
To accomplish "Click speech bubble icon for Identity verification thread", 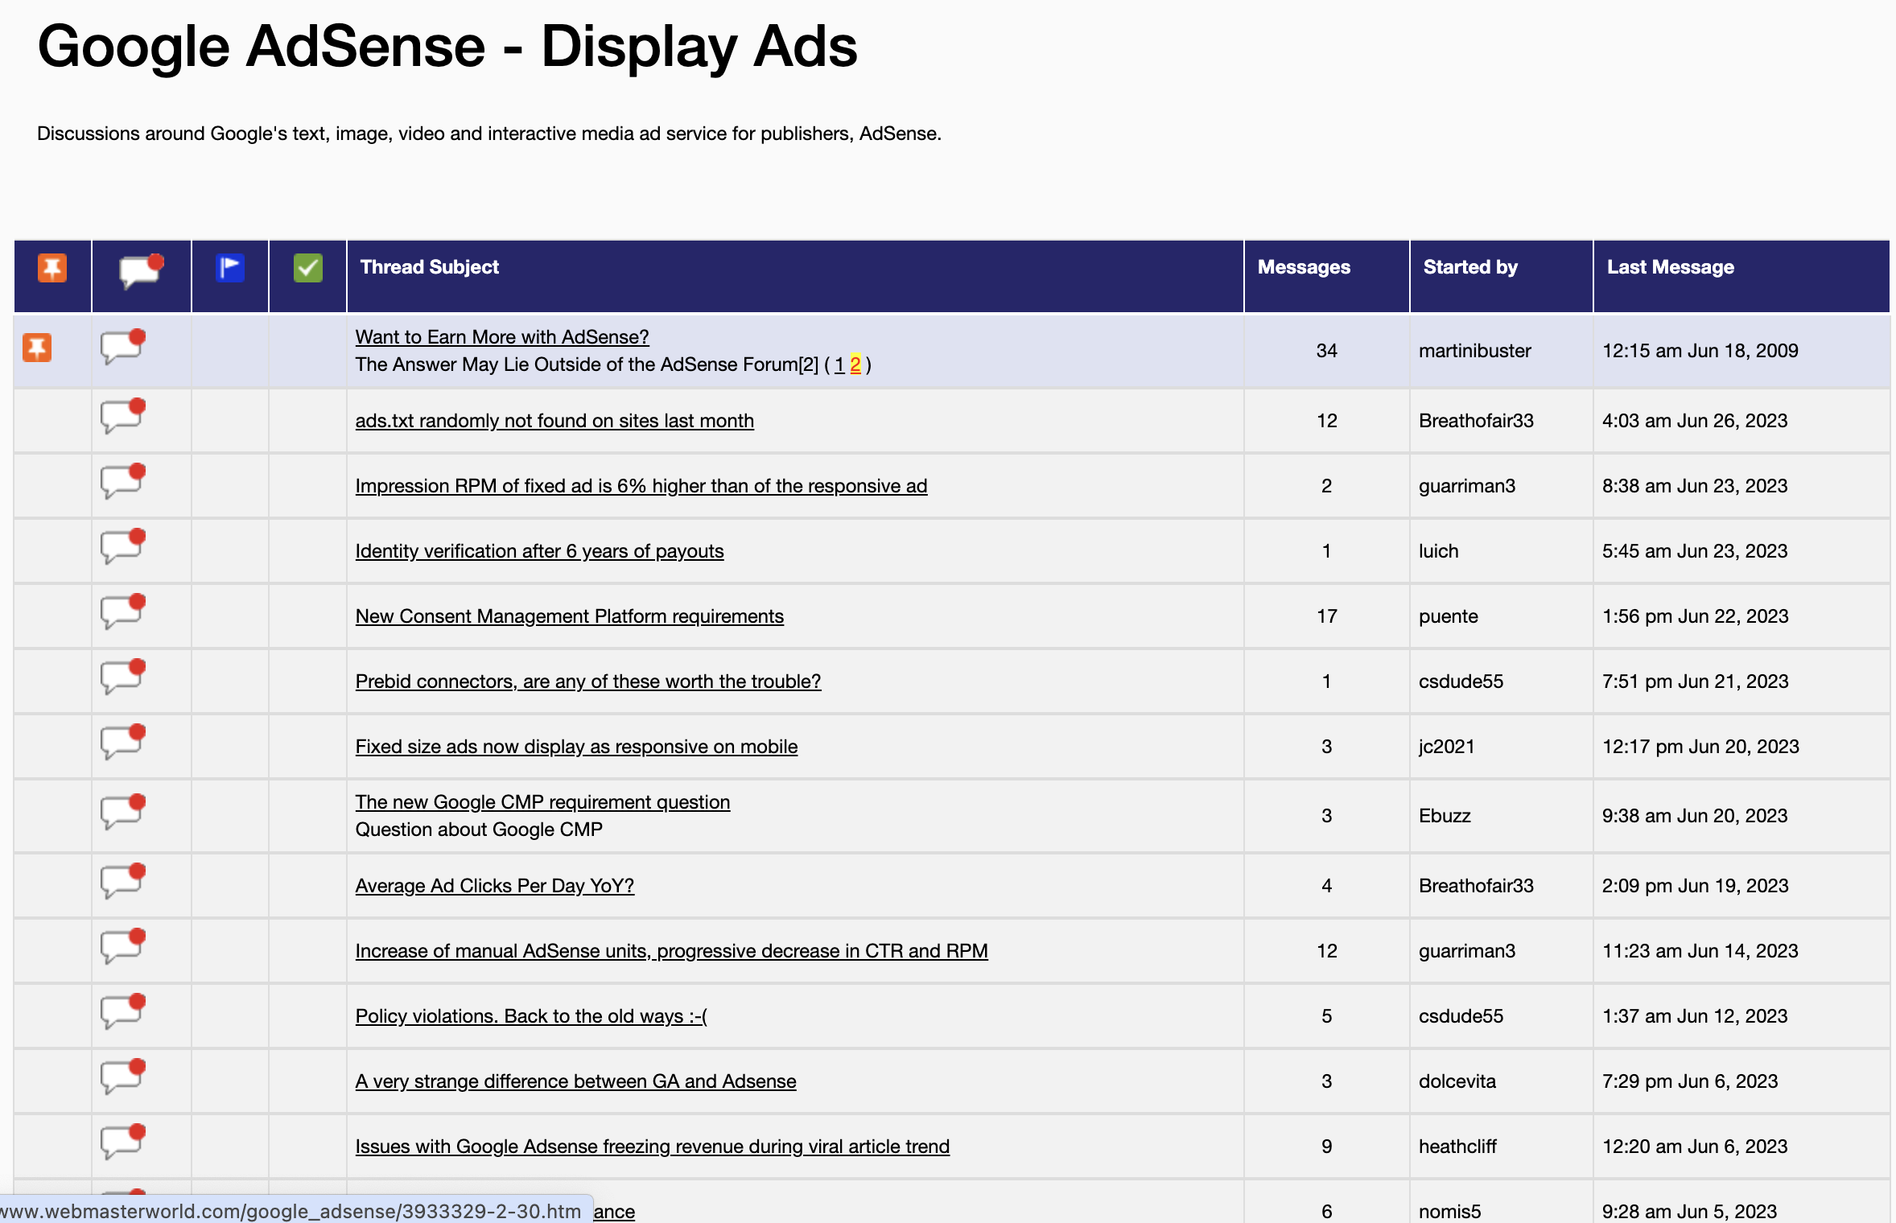I will (x=123, y=546).
